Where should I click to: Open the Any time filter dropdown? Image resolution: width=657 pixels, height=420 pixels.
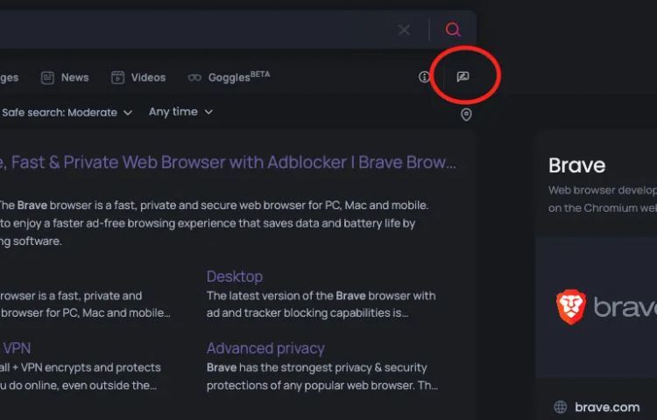pos(180,112)
